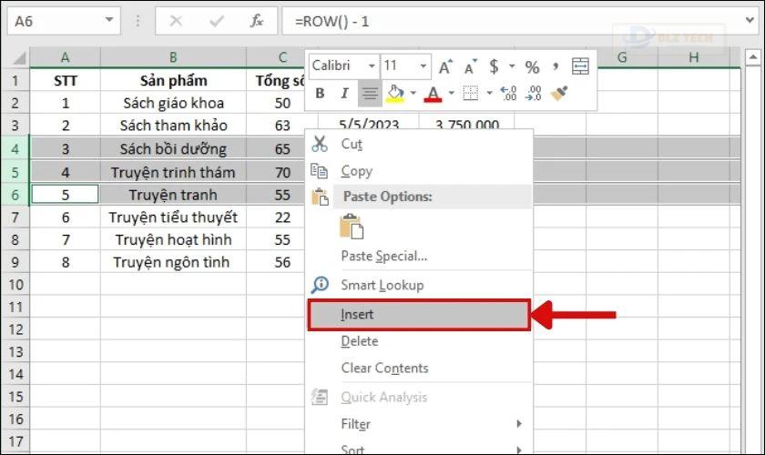Screen dimensions: 765x455
Task: Apply Percent Style format
Action: tap(532, 66)
